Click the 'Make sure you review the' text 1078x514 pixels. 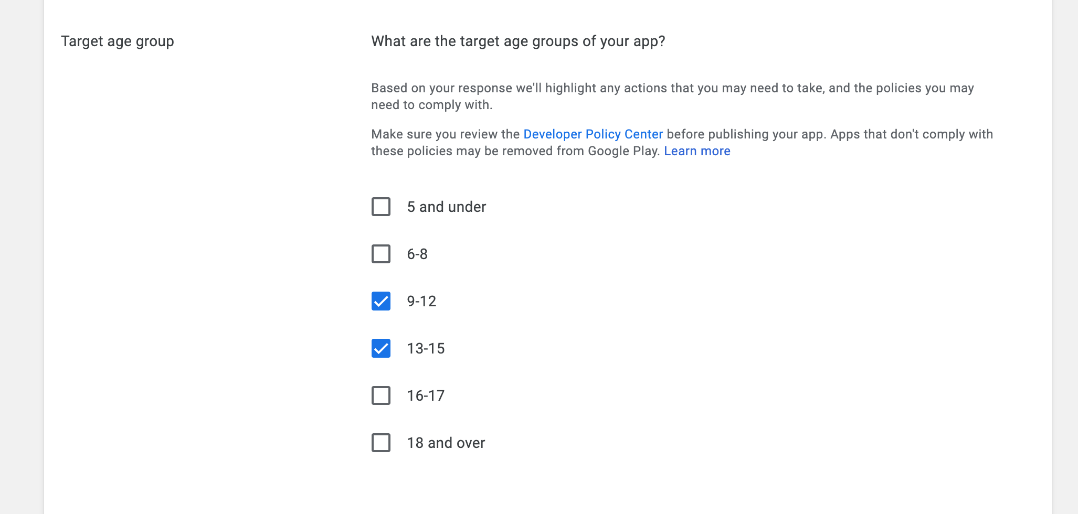pyautogui.click(x=445, y=134)
